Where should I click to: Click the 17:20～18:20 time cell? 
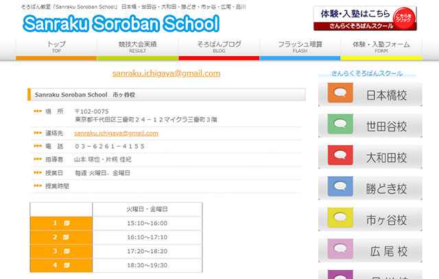(147, 252)
